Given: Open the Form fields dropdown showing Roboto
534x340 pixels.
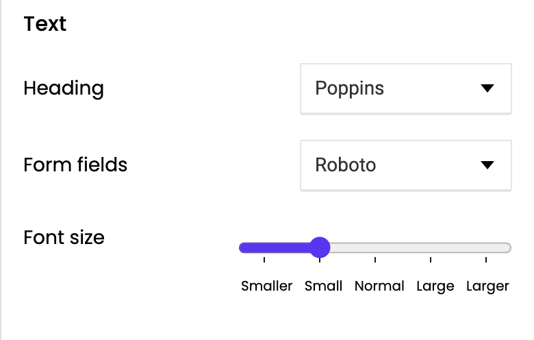Looking at the screenshot, I should [x=405, y=165].
